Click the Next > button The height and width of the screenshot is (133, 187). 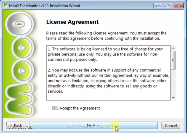point(93,125)
